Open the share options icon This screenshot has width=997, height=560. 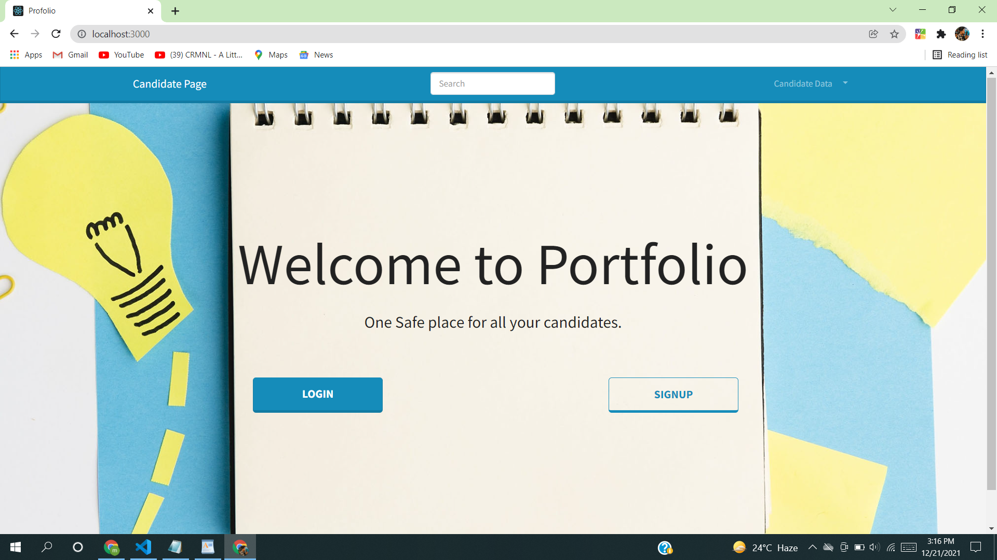click(873, 34)
